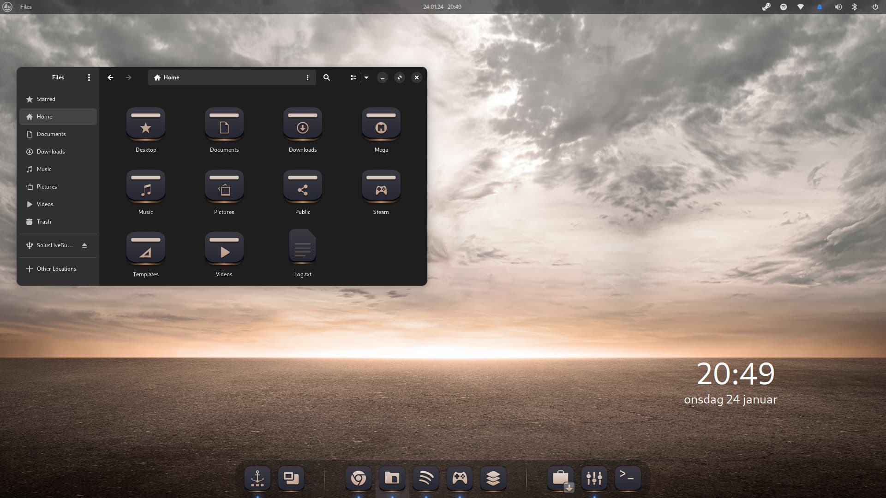This screenshot has width=886, height=498.
Task: Open the Bluetooth indicator
Action: click(854, 7)
